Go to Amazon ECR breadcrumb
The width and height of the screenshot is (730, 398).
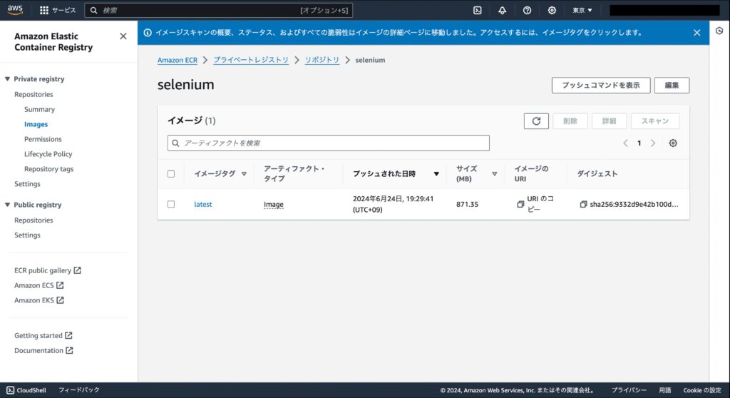click(x=177, y=60)
